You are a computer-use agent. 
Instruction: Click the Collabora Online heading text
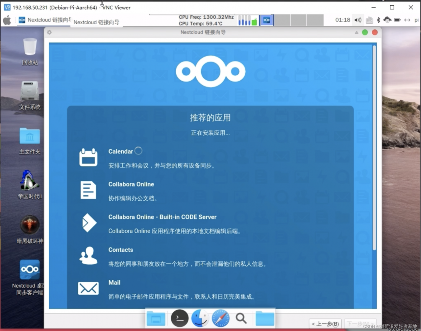click(x=131, y=184)
